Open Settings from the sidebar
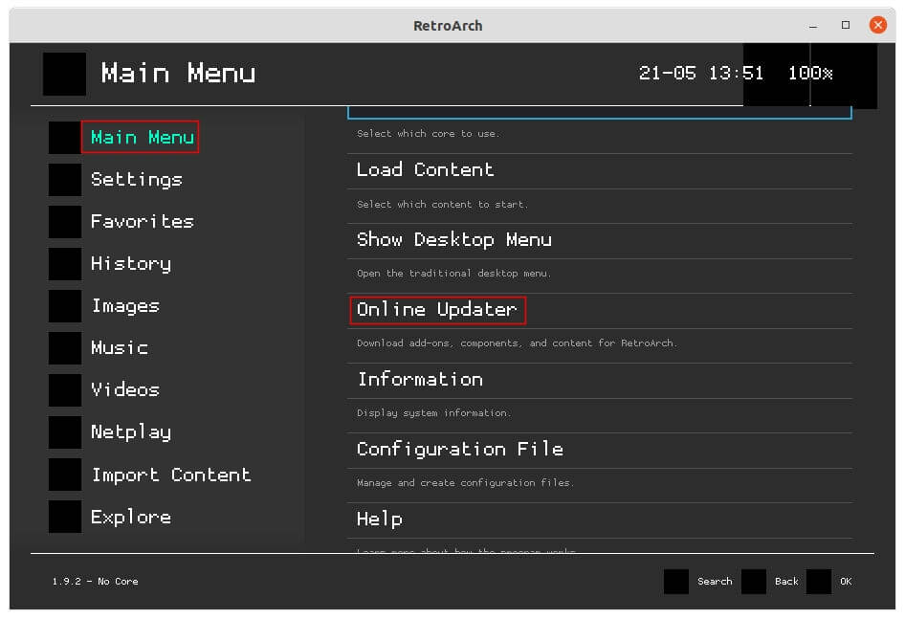 coord(136,180)
